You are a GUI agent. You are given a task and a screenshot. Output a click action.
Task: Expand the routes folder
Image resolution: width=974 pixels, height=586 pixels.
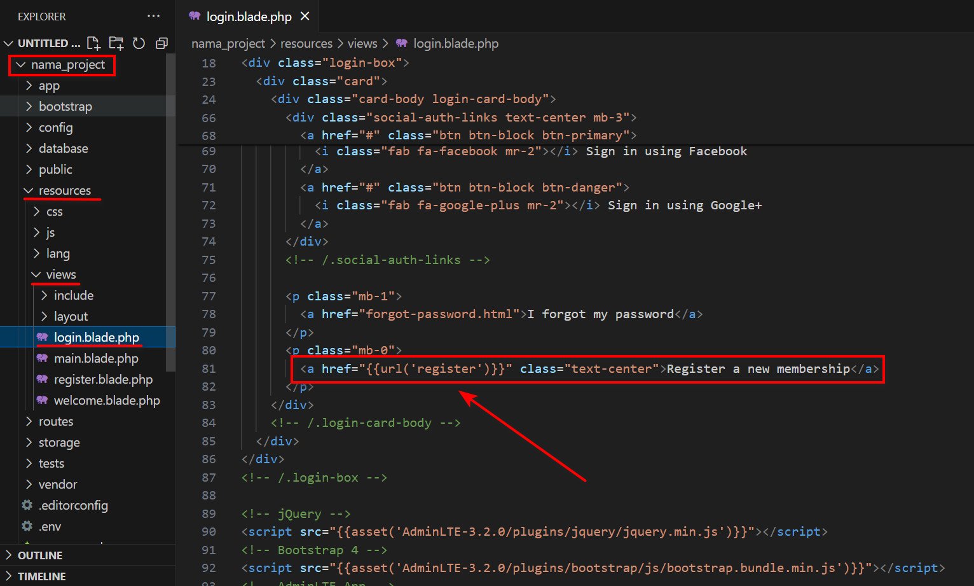point(29,422)
